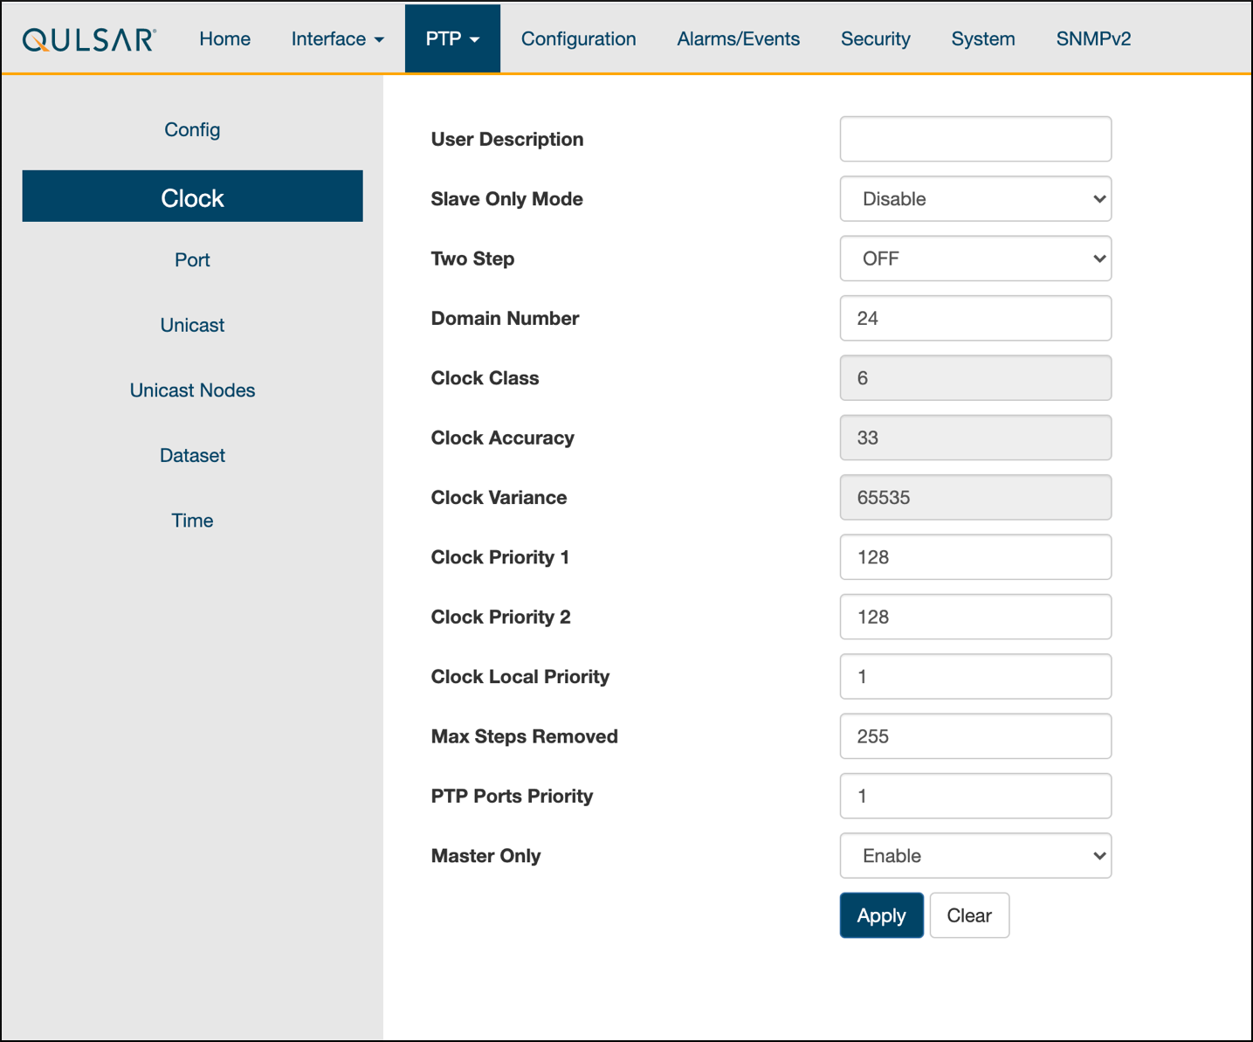This screenshot has height=1042, width=1253.
Task: Open the Interface dropdown menu
Action: pos(337,39)
